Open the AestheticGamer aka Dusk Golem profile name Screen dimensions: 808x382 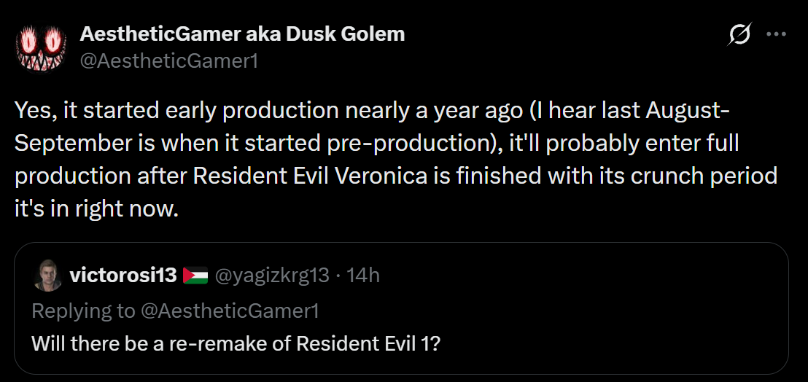tap(242, 34)
